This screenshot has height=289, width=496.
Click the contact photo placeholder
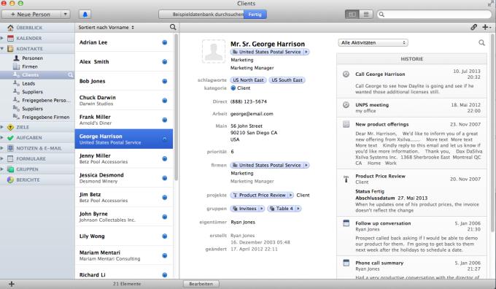tap(214, 51)
